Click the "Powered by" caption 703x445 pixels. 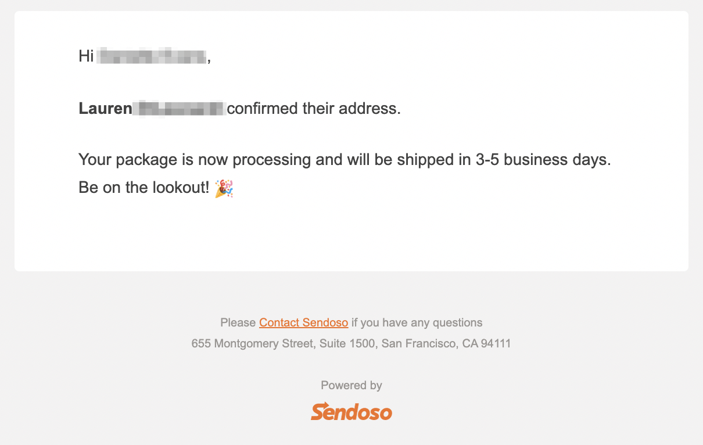[x=351, y=385]
